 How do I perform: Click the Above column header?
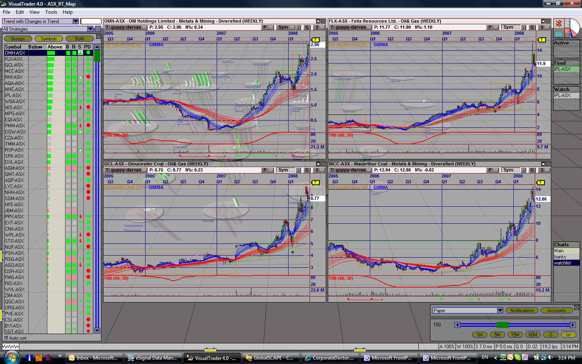(55, 47)
